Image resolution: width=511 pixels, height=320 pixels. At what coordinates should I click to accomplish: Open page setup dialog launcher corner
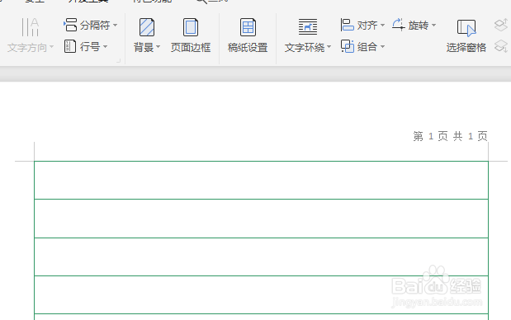(119, 60)
